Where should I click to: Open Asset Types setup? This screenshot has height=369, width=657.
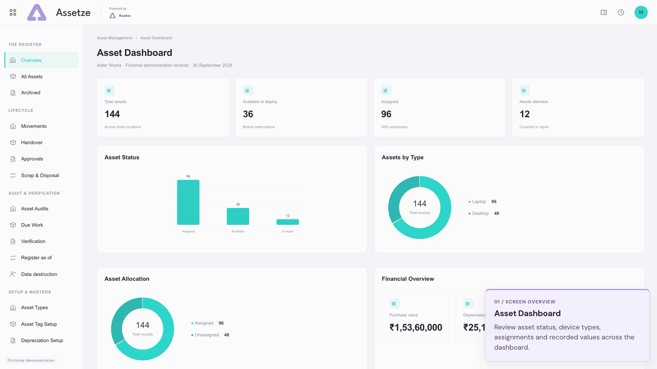(41, 307)
